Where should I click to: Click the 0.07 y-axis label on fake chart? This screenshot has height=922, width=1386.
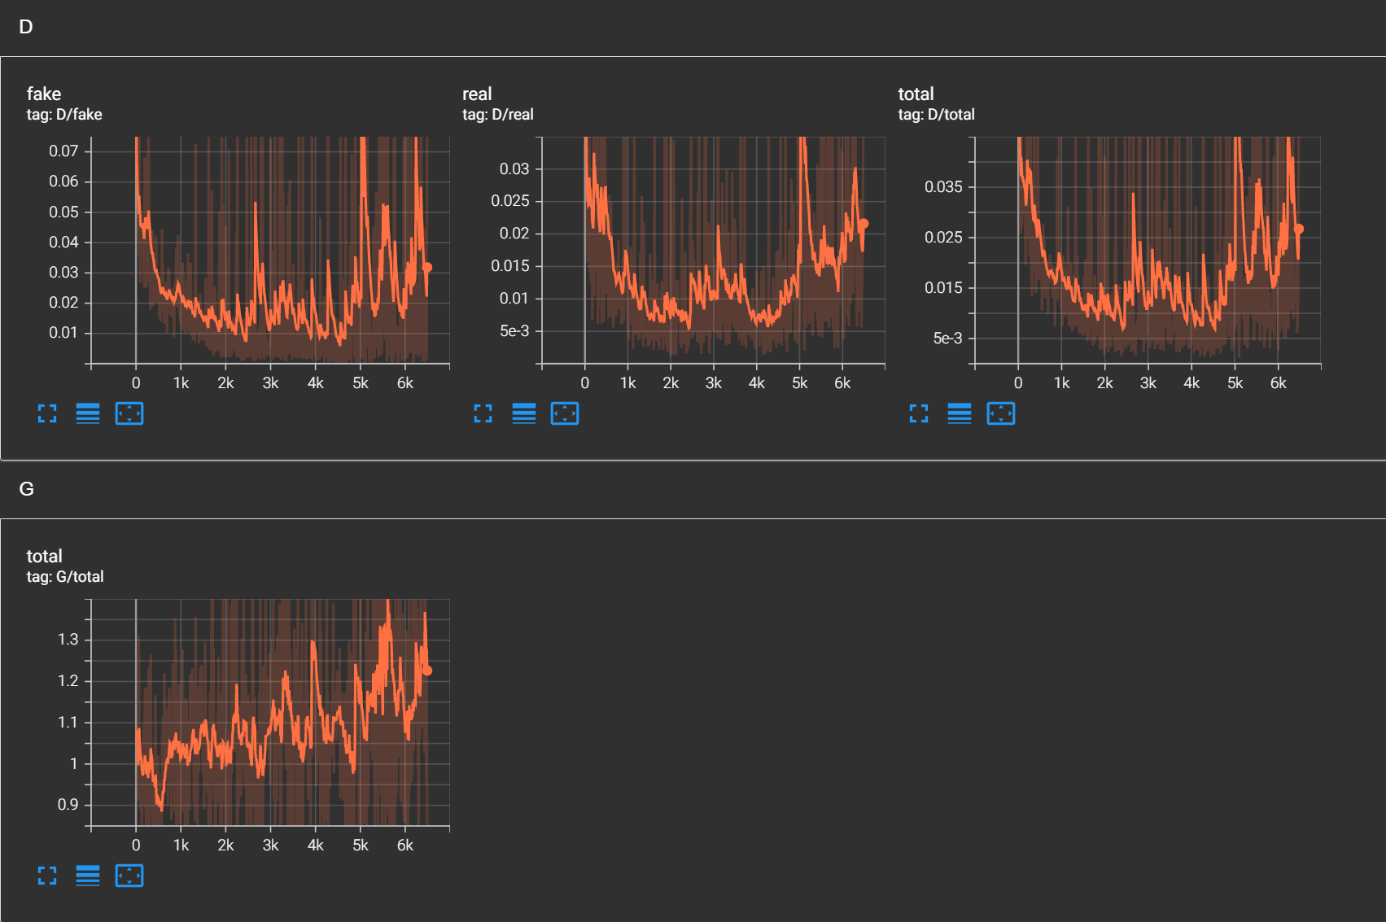pos(63,151)
